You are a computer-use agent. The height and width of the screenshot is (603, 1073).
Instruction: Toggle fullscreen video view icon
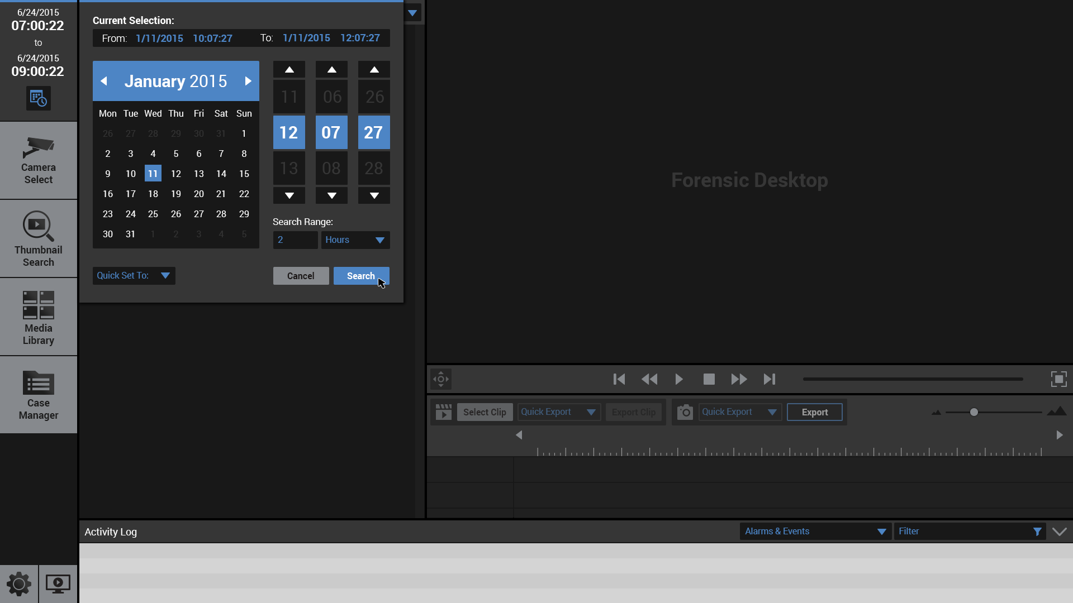(x=1058, y=379)
